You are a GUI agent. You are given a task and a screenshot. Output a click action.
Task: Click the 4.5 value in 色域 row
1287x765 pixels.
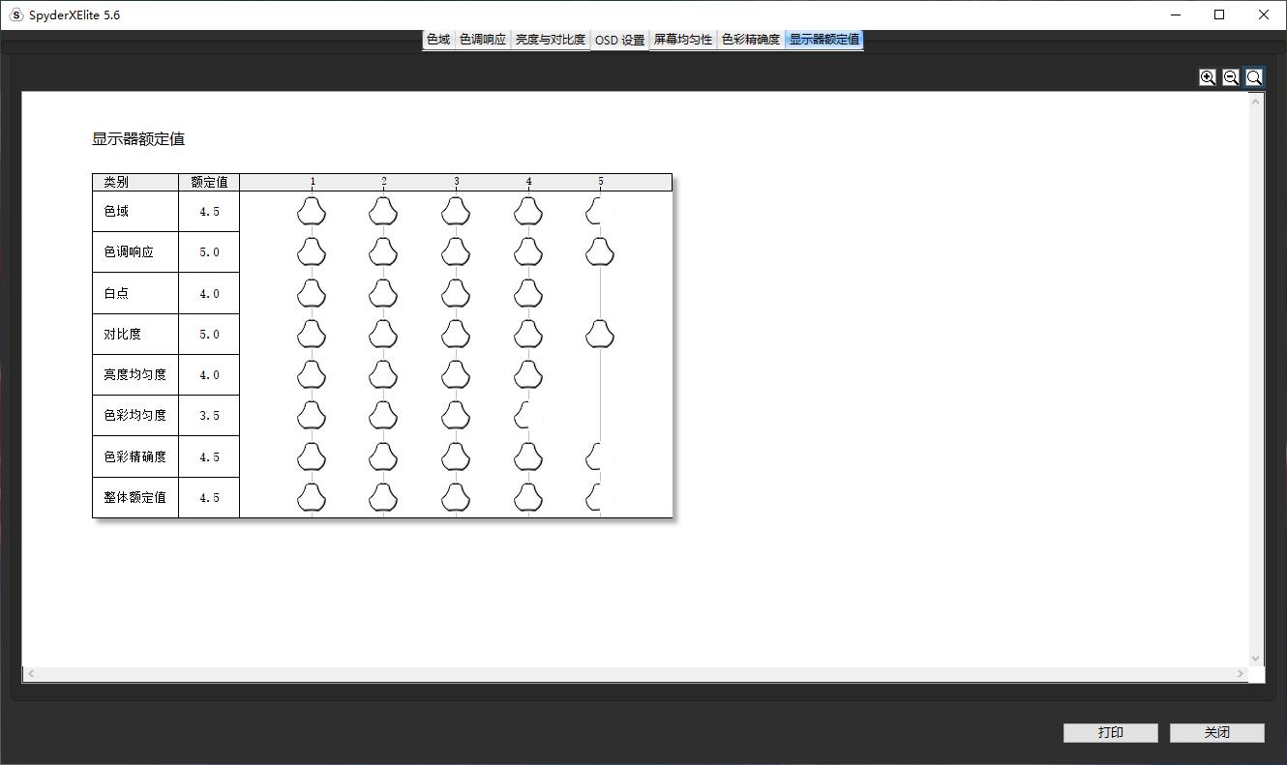tap(209, 212)
